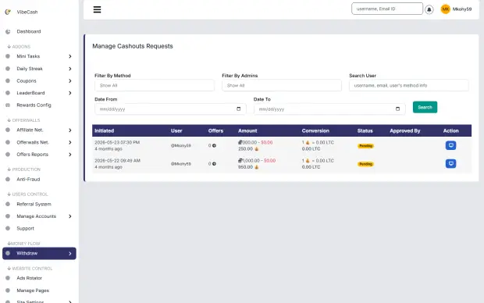Expand the Affiliate Net. submenu arrow
The width and height of the screenshot is (484, 303).
coord(70,130)
